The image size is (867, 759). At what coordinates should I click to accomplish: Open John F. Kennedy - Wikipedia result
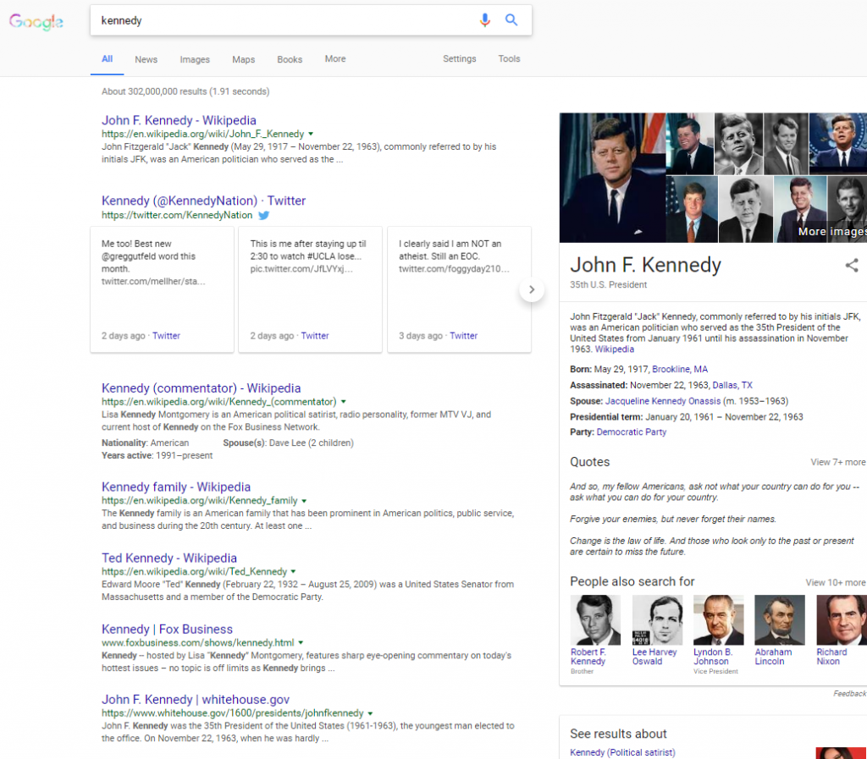[179, 120]
